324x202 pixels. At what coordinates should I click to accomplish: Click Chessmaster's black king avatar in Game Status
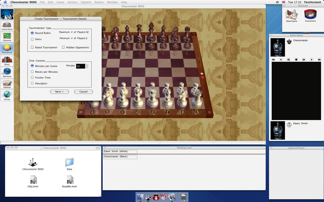(277, 47)
